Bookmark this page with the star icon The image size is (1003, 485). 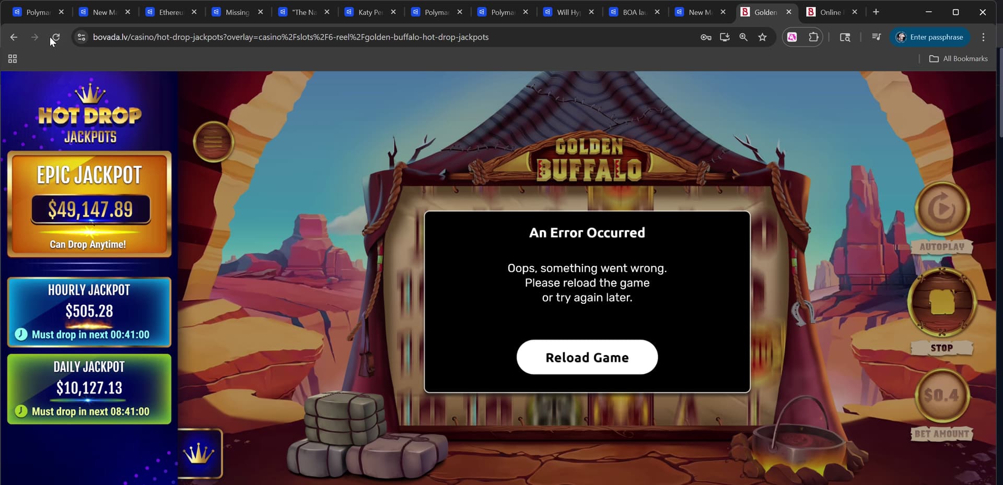pos(762,37)
